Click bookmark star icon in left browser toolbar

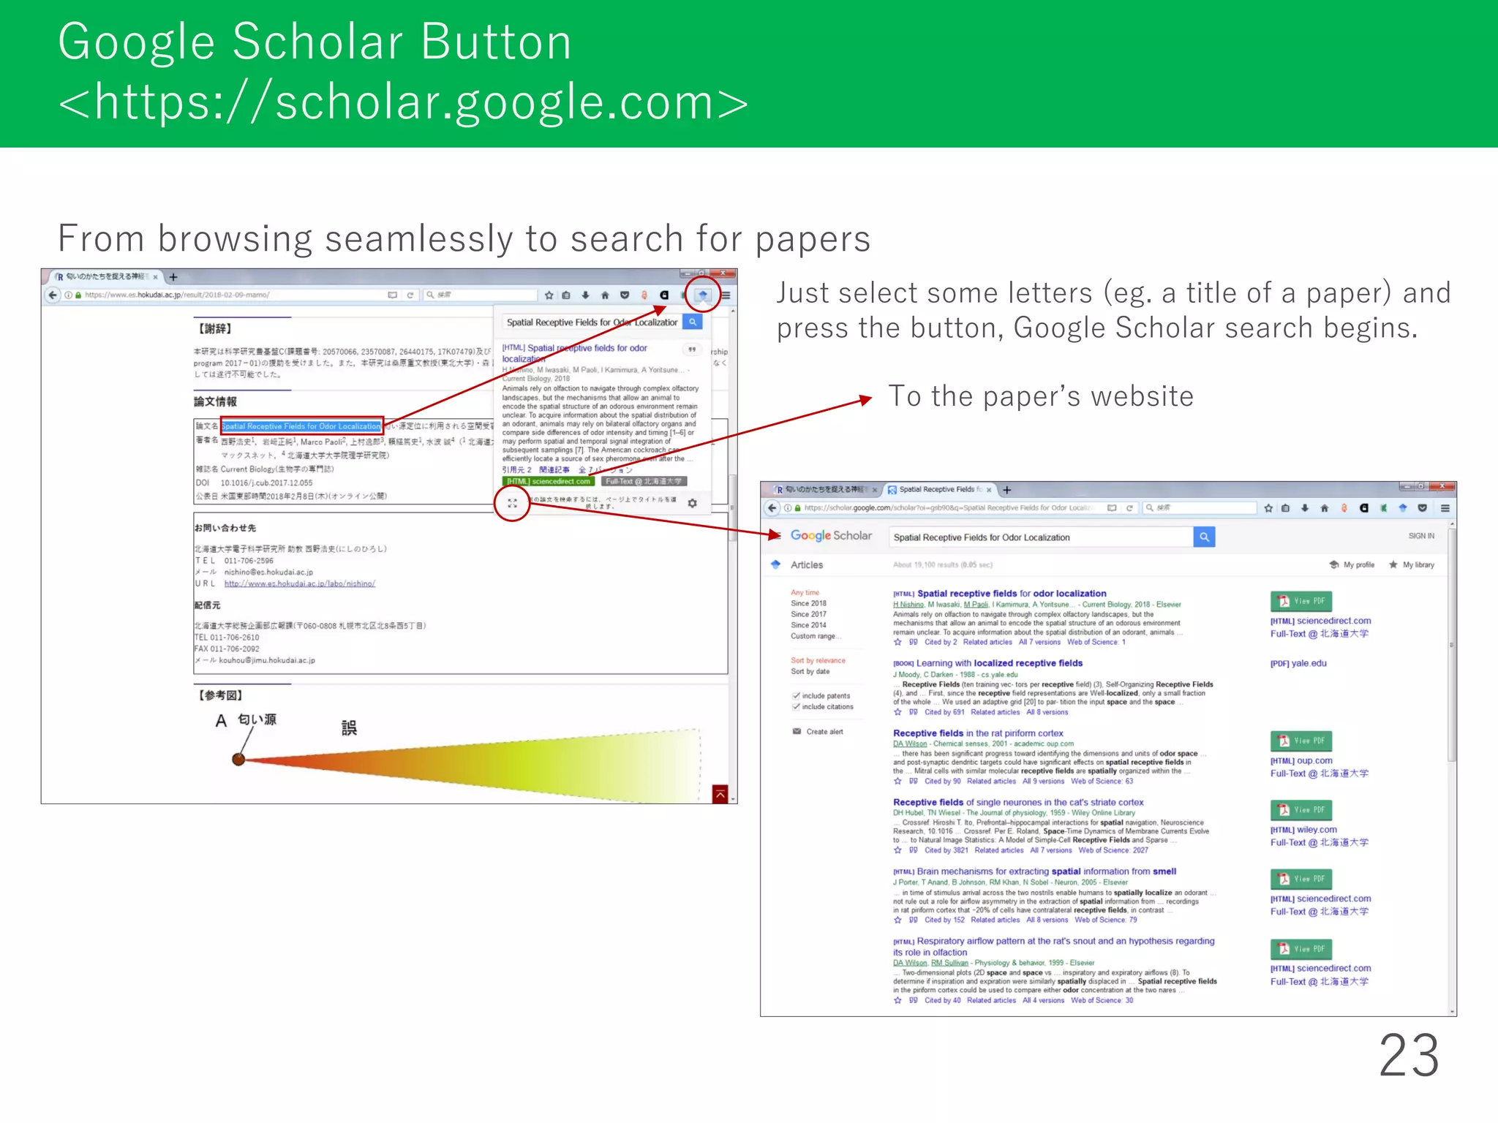tap(549, 295)
